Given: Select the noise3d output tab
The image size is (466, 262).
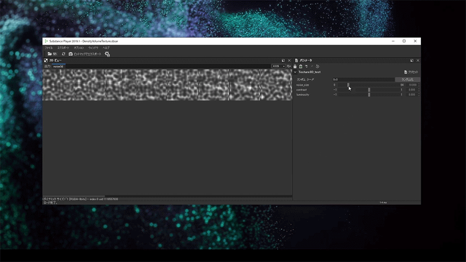Looking at the screenshot, I should [x=59, y=66].
